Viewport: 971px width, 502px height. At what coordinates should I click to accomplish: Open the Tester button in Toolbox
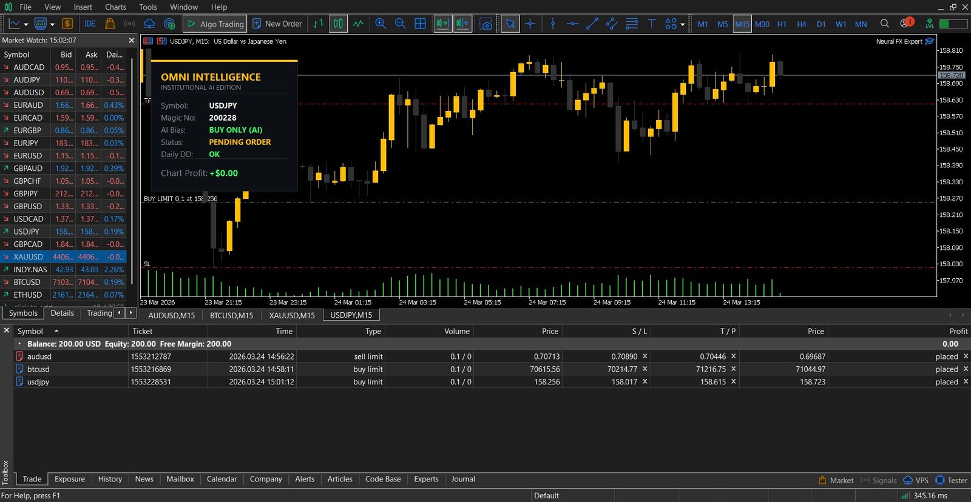point(952,480)
